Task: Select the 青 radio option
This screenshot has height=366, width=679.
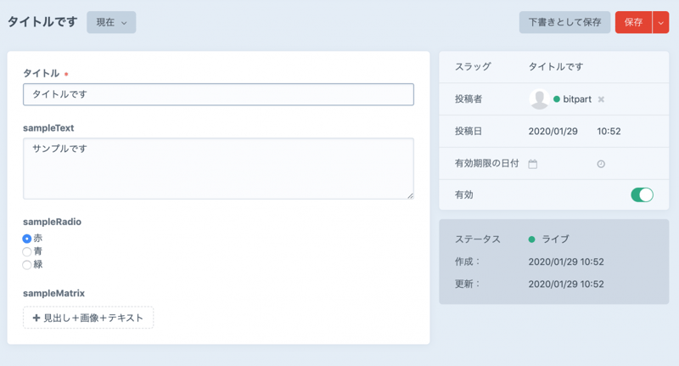Action: click(x=27, y=251)
